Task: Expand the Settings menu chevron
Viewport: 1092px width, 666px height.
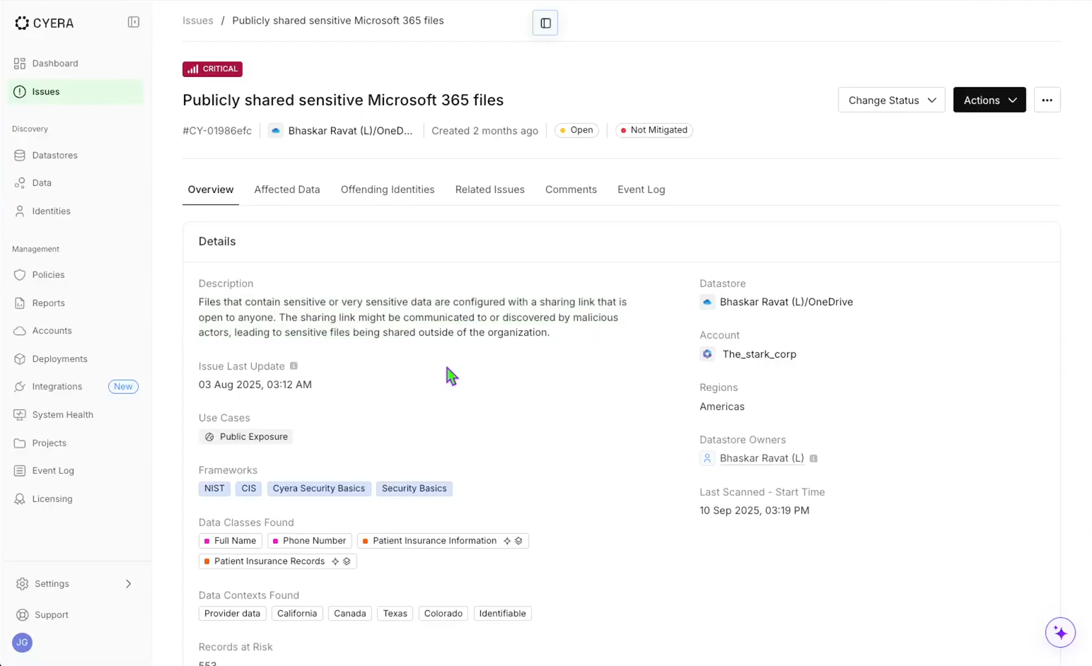Action: click(128, 584)
